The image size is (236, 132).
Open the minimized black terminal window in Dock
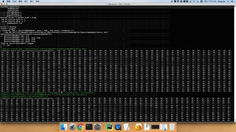pos(155,127)
